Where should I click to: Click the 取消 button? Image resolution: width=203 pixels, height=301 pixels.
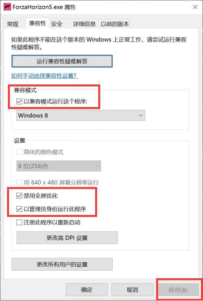click(132, 290)
